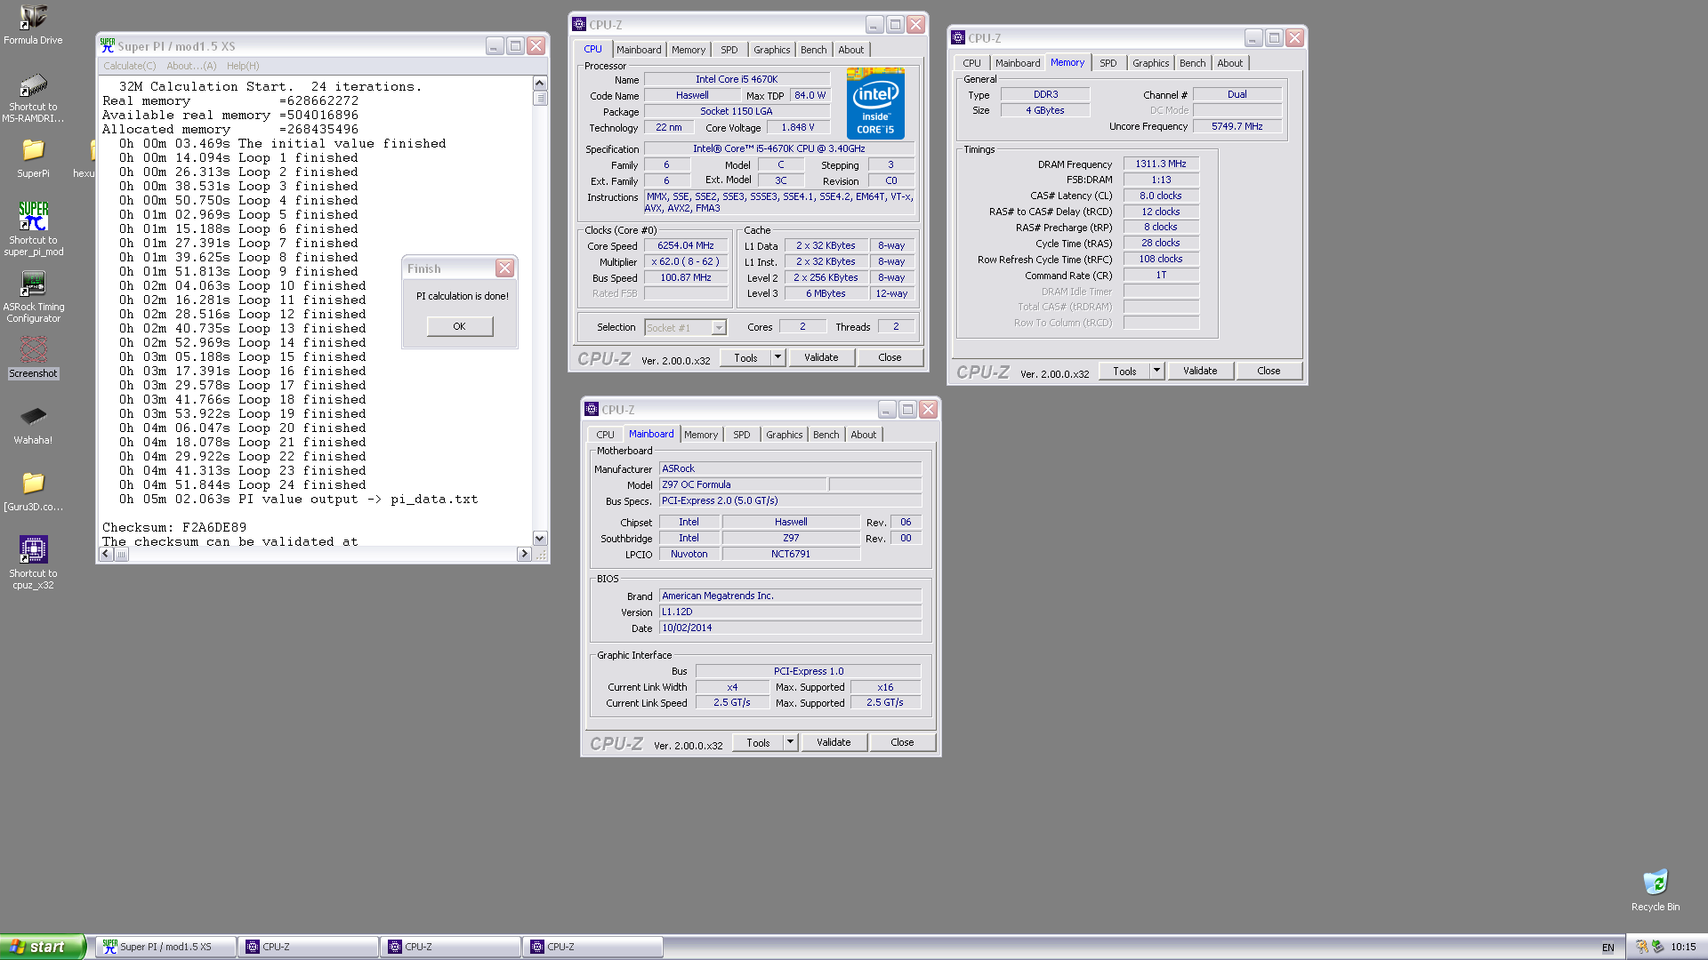This screenshot has height=960, width=1708.
Task: Click Validate in CPU-Z Memory window
Action: 1200,371
